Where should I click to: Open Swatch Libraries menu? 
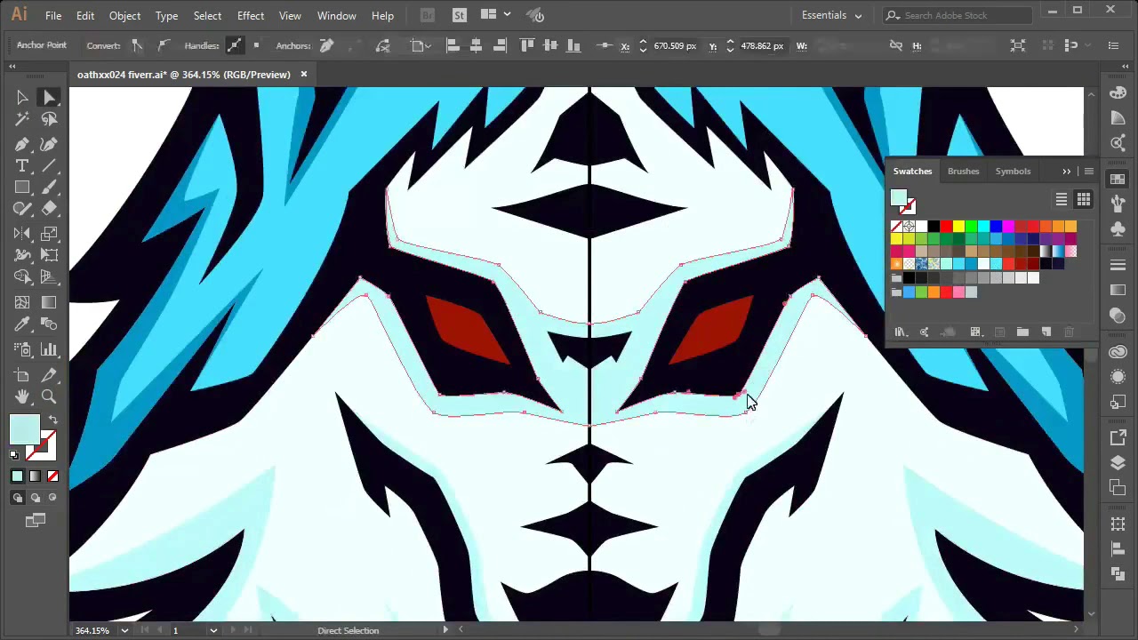[x=901, y=332]
